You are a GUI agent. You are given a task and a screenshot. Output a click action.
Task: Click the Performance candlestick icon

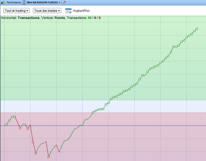pyautogui.click(x=3, y=2)
